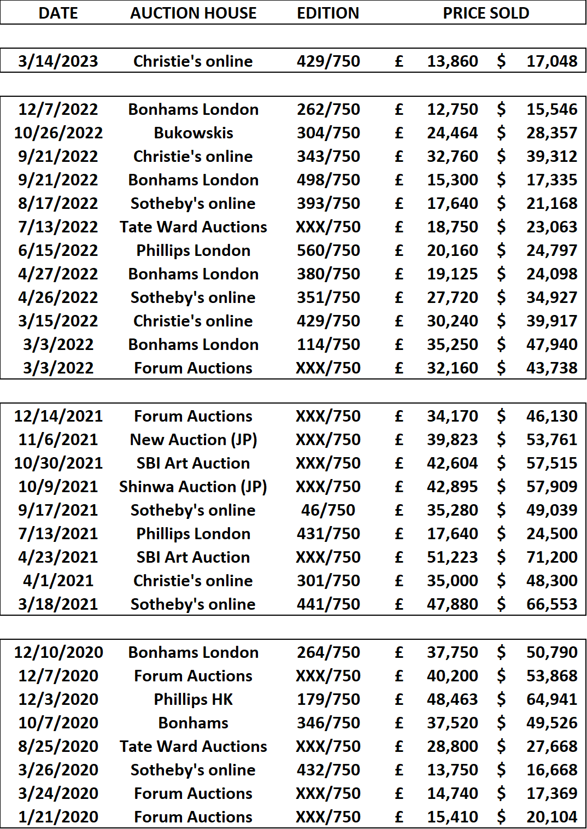Click the dollar price 39,312
Viewport: 587px width, 829px height.
(552, 156)
